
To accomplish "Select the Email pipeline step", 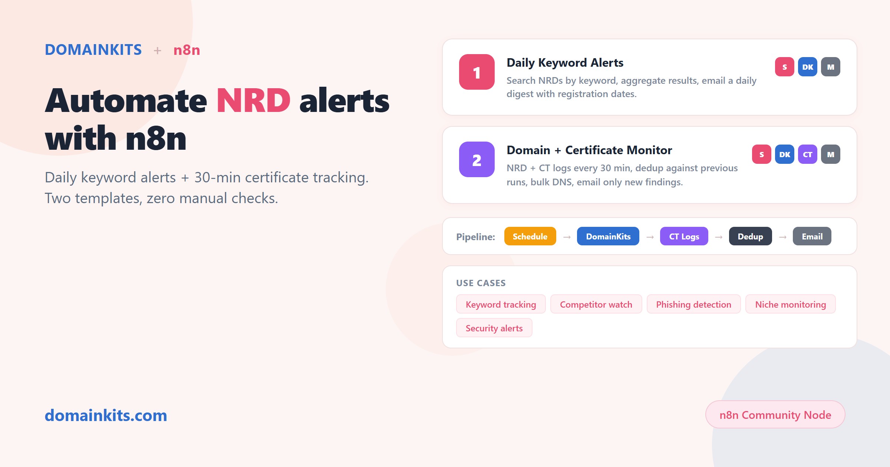I will coord(812,236).
